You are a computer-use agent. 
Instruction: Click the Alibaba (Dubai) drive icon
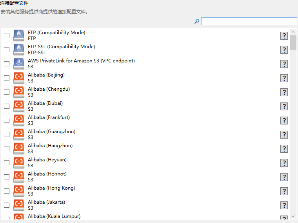pyautogui.click(x=19, y=106)
